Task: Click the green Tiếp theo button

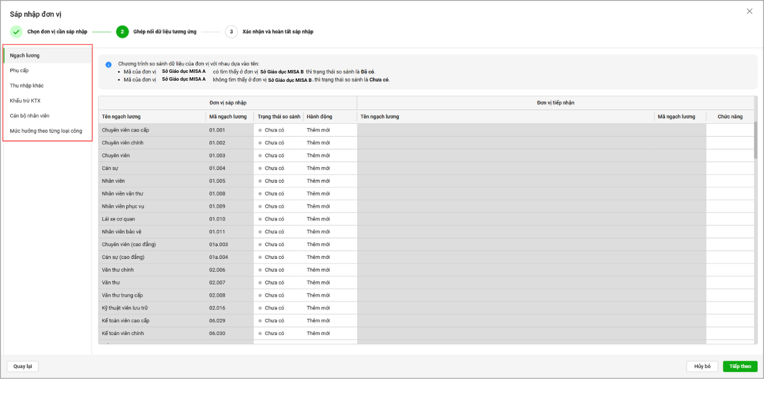Action: tap(740, 366)
